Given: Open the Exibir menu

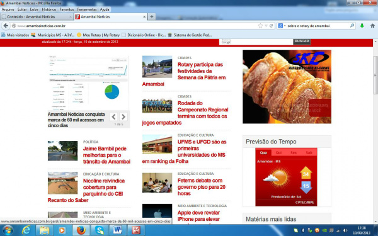Looking at the screenshot, I should [34, 9].
